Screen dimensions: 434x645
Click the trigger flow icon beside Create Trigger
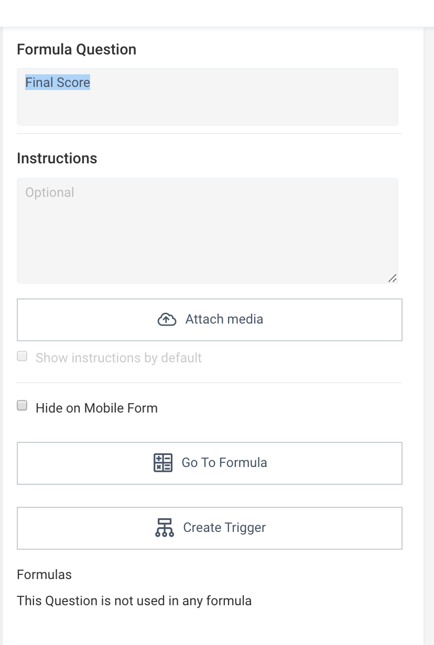pyautogui.click(x=165, y=528)
